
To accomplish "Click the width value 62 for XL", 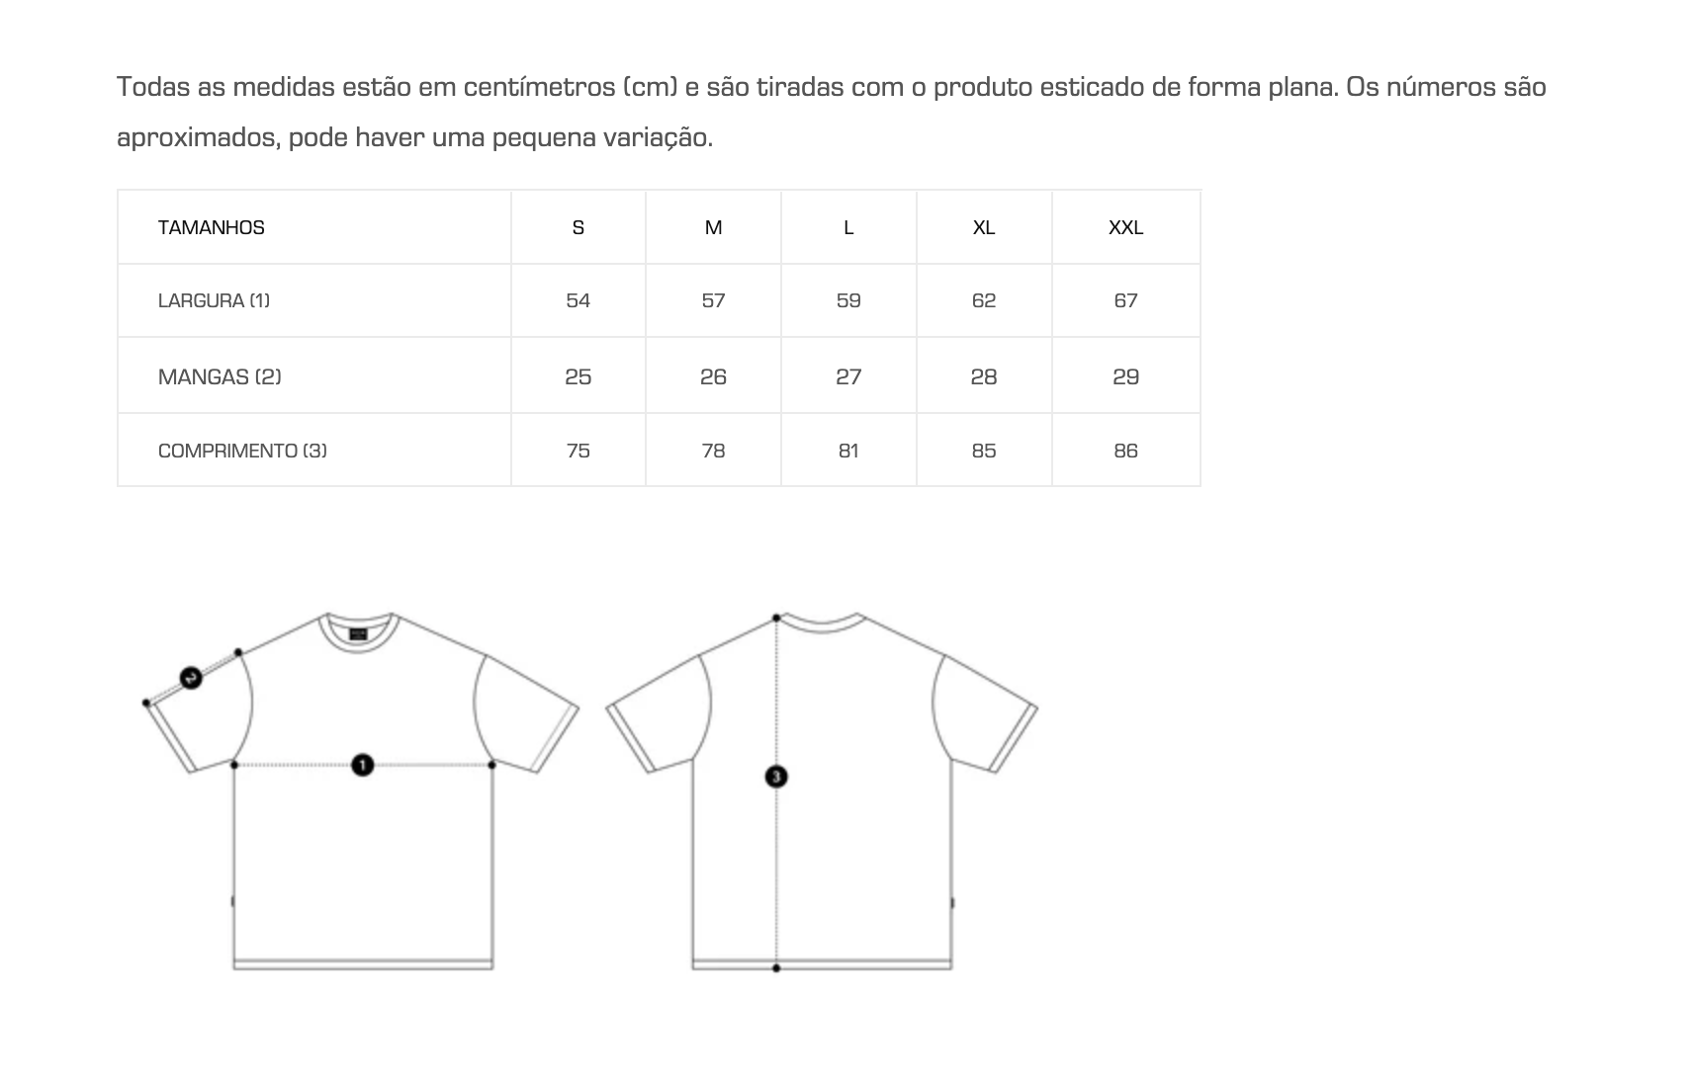I will 984,300.
